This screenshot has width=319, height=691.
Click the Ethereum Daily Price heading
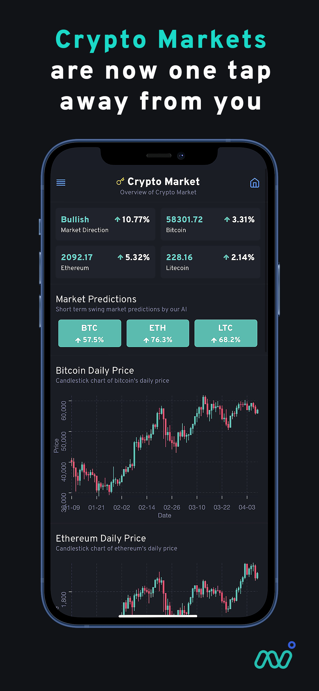pos(101,538)
